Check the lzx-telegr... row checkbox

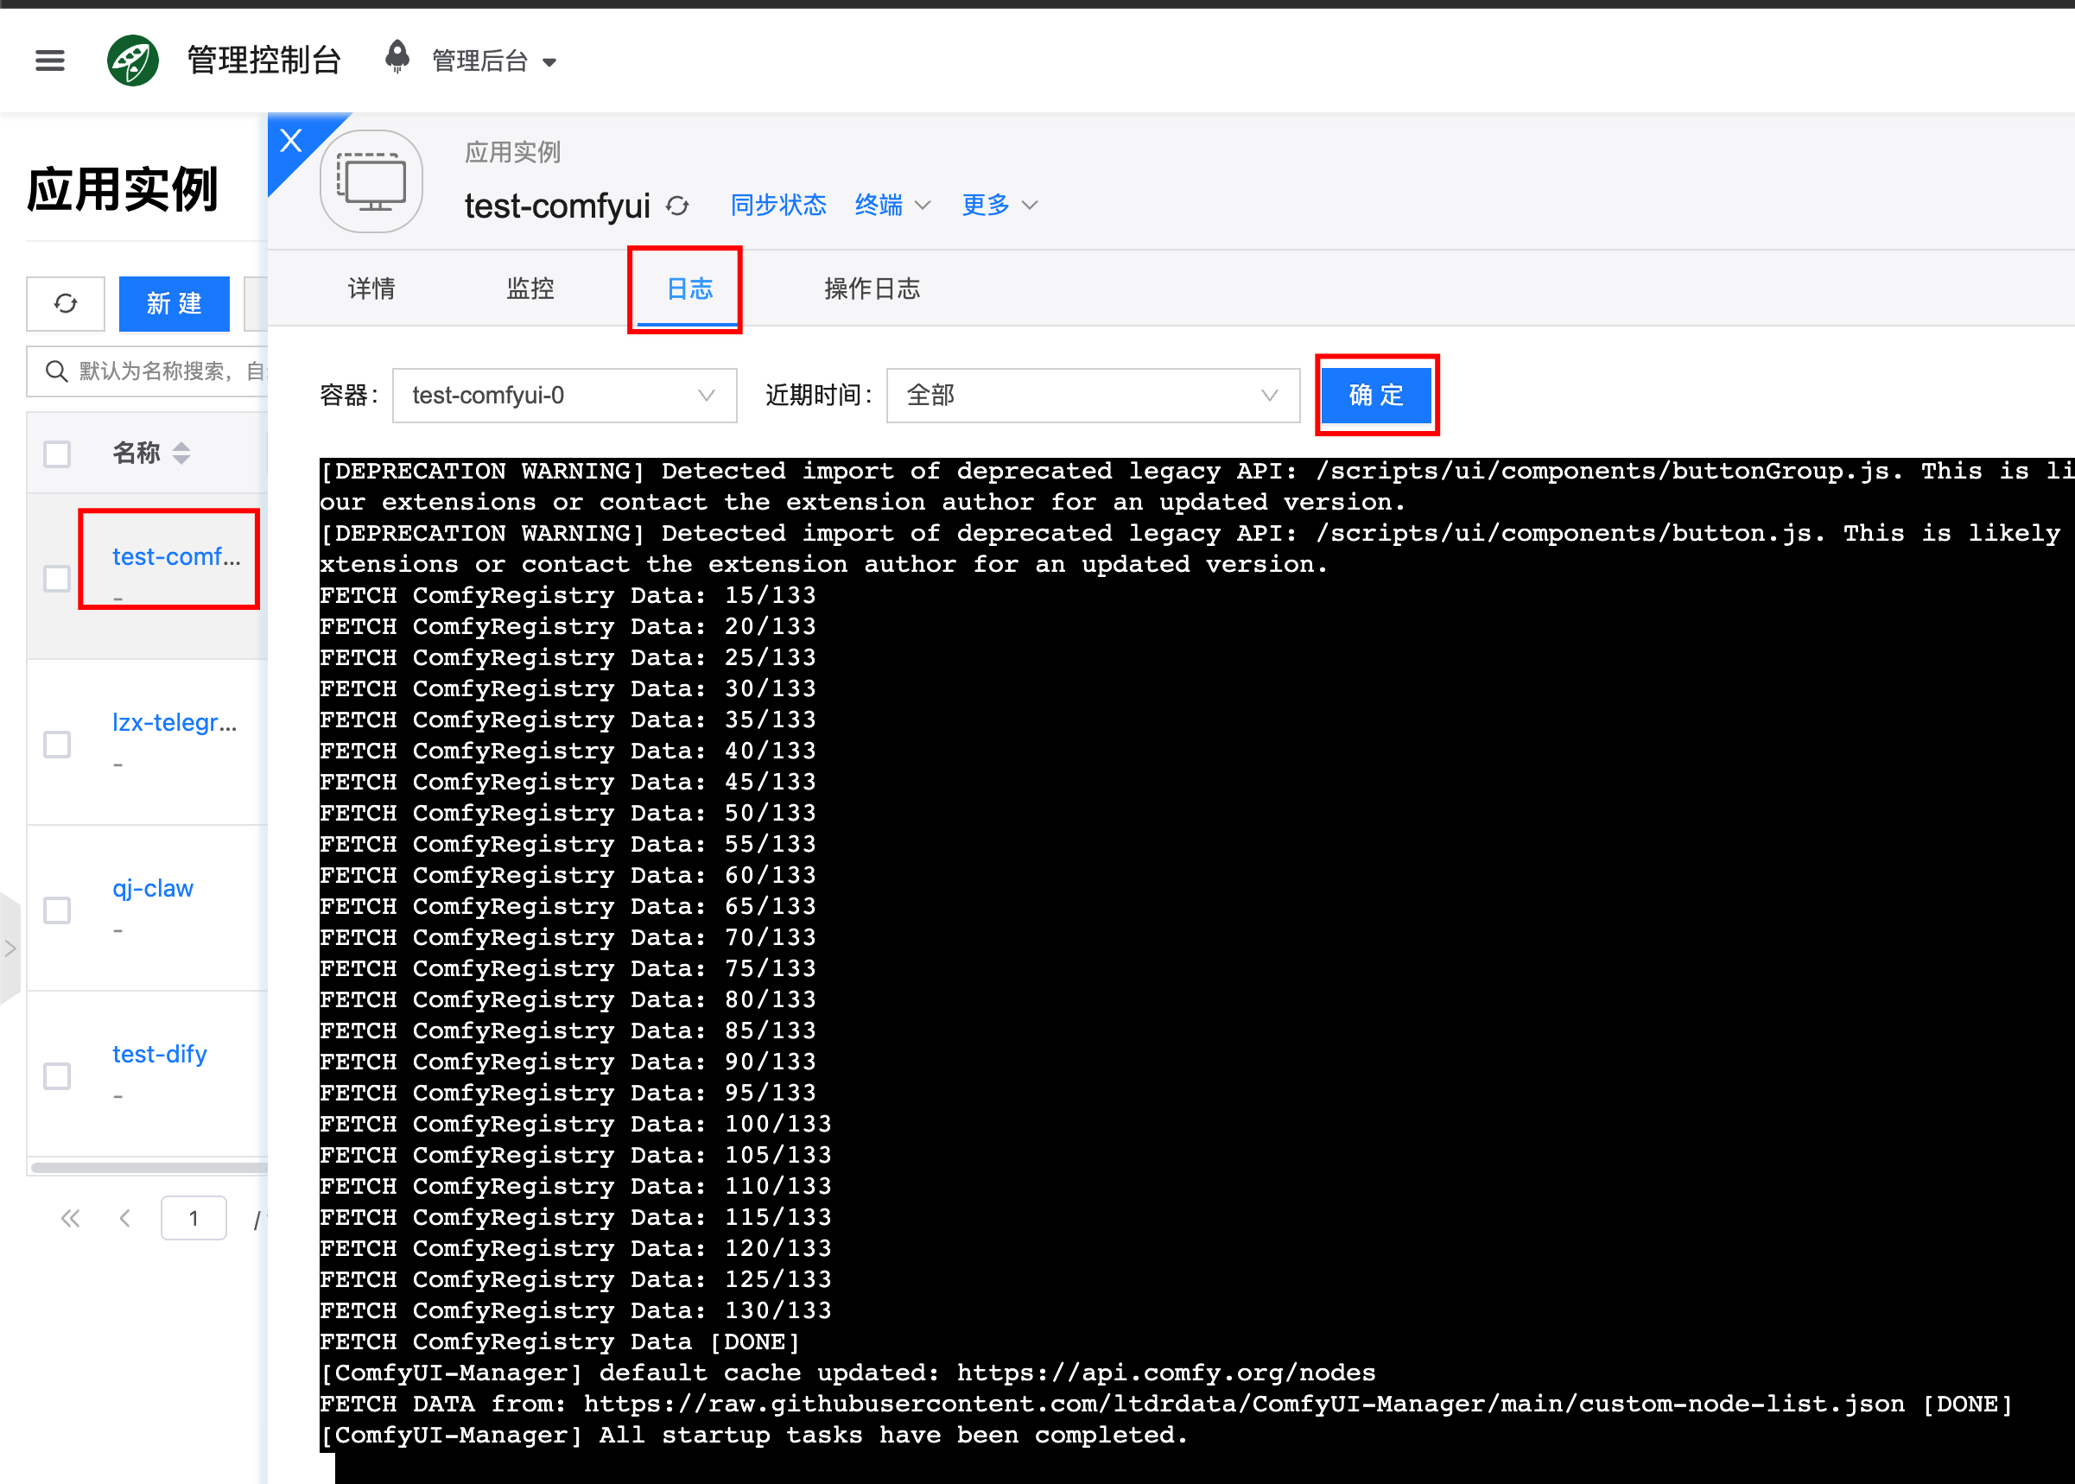(x=57, y=744)
